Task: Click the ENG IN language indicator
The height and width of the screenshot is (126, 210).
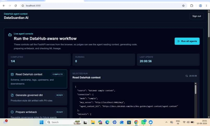Action: (178, 122)
